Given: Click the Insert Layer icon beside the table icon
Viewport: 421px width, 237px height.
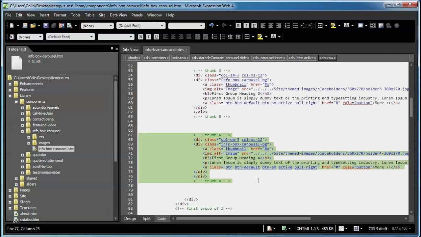Looking at the screenshot, I should (x=373, y=26).
